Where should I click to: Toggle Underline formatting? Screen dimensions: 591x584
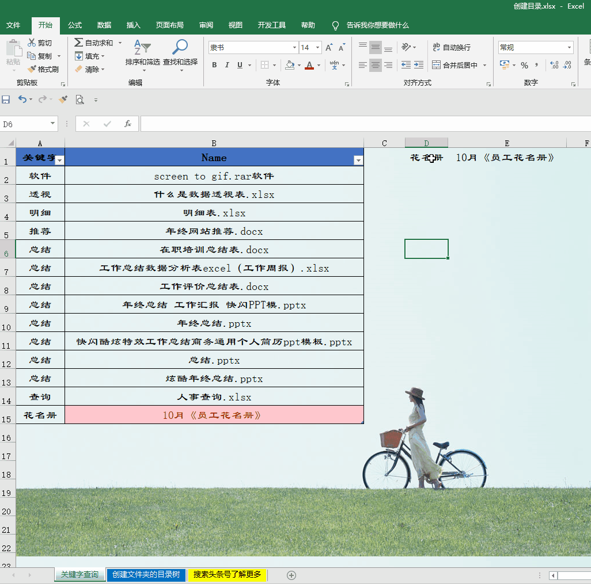click(x=240, y=65)
